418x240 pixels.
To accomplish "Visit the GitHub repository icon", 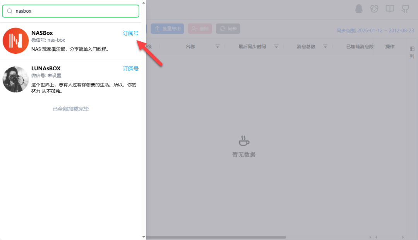I will tap(405, 9).
